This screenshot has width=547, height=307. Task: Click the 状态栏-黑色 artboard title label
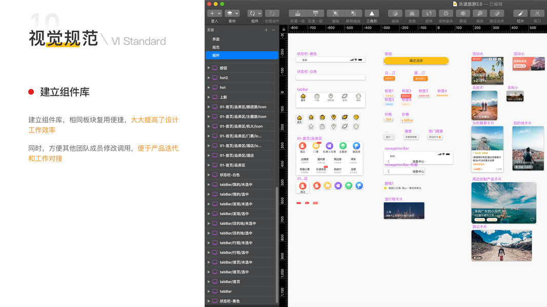(307, 54)
